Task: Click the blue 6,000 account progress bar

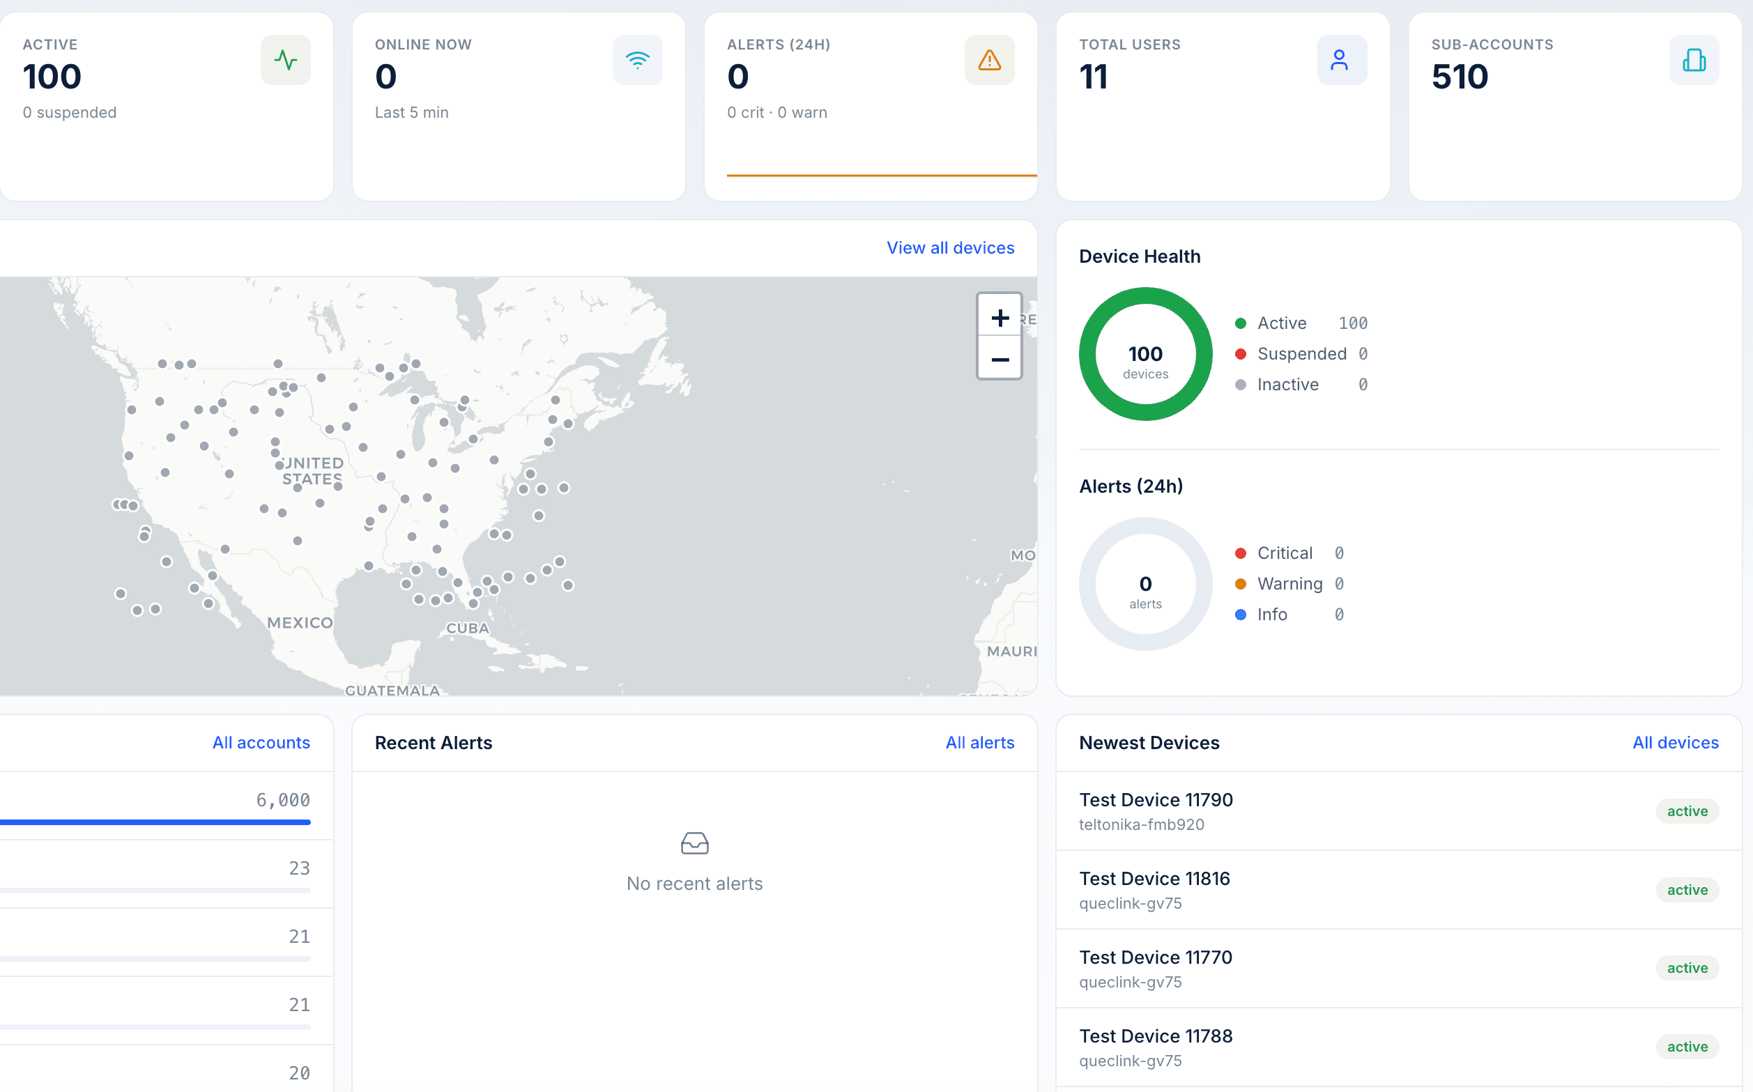Action: click(x=155, y=822)
